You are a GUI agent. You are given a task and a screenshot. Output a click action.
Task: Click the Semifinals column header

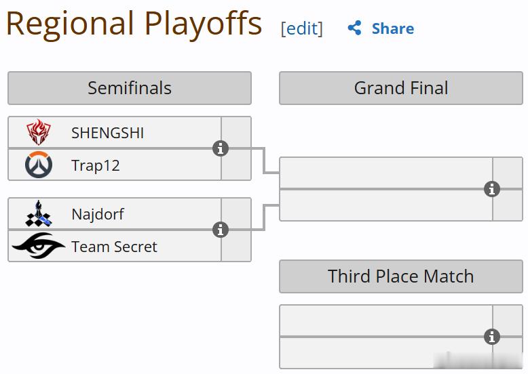click(x=130, y=88)
